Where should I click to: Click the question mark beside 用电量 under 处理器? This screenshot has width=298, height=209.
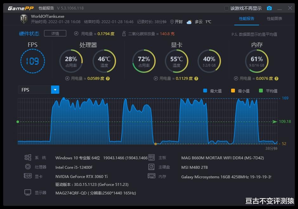(x=108, y=78)
